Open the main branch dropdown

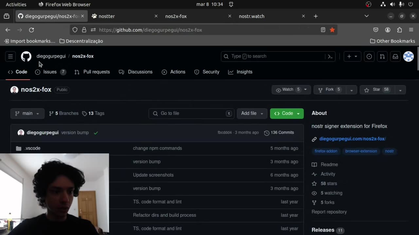[x=27, y=113]
